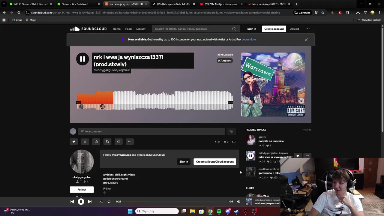Pause playback in the bottom player bar
Image resolution: width=384 pixels, height=216 pixels.
pyautogui.click(x=81, y=202)
